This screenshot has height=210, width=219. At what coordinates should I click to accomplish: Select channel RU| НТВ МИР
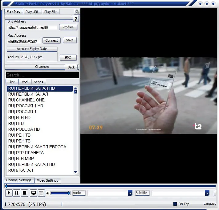click(40, 159)
